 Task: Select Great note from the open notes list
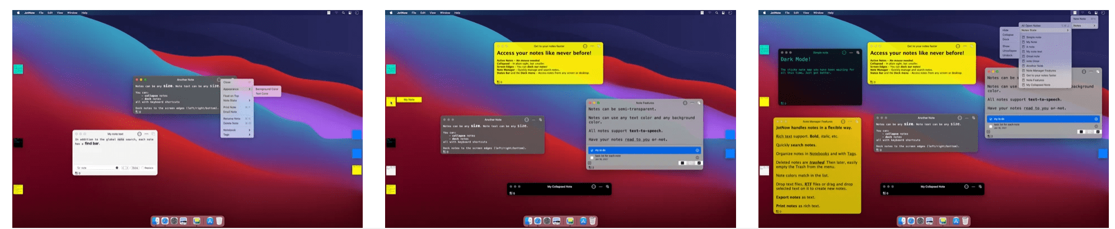pos(1033,56)
